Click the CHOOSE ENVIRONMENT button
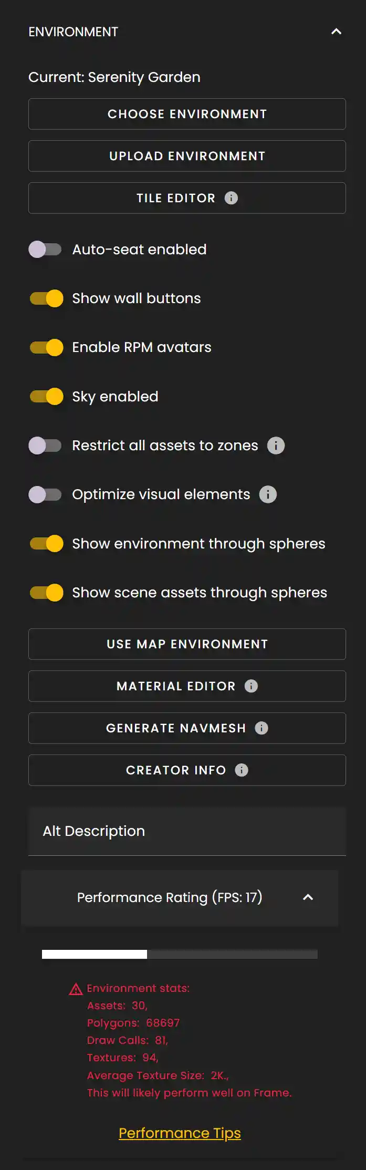Image resolution: width=366 pixels, height=1170 pixels. [x=187, y=114]
